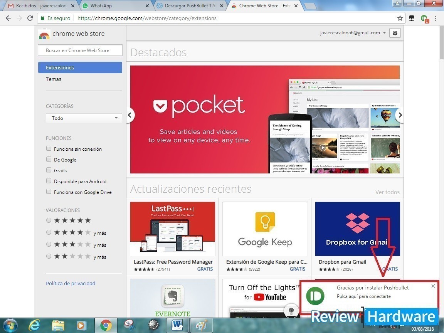Screen dimensions: 444x333
Task: Show next featured banner slide
Action: pyautogui.click(x=400, y=115)
